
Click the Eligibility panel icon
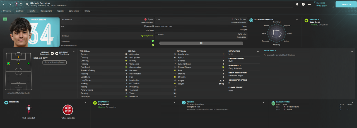(x=6, y=103)
